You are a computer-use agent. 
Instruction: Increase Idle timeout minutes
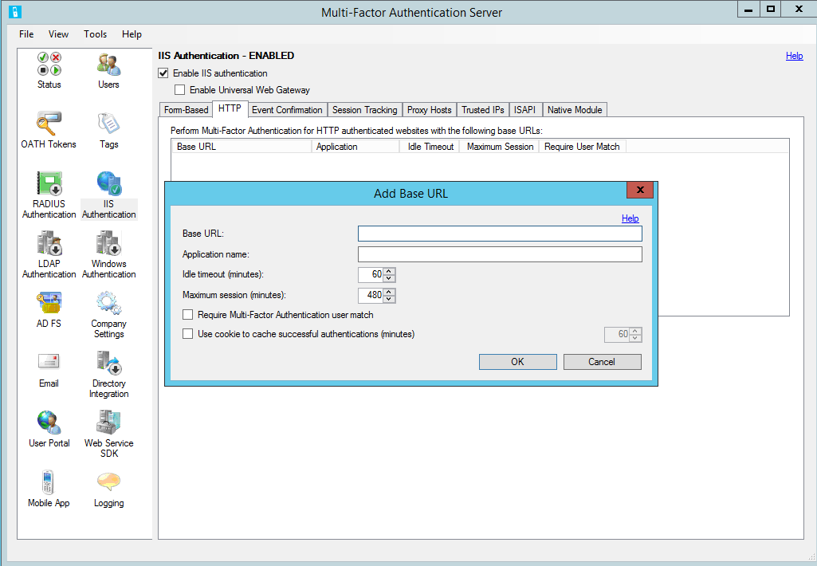[x=389, y=271]
